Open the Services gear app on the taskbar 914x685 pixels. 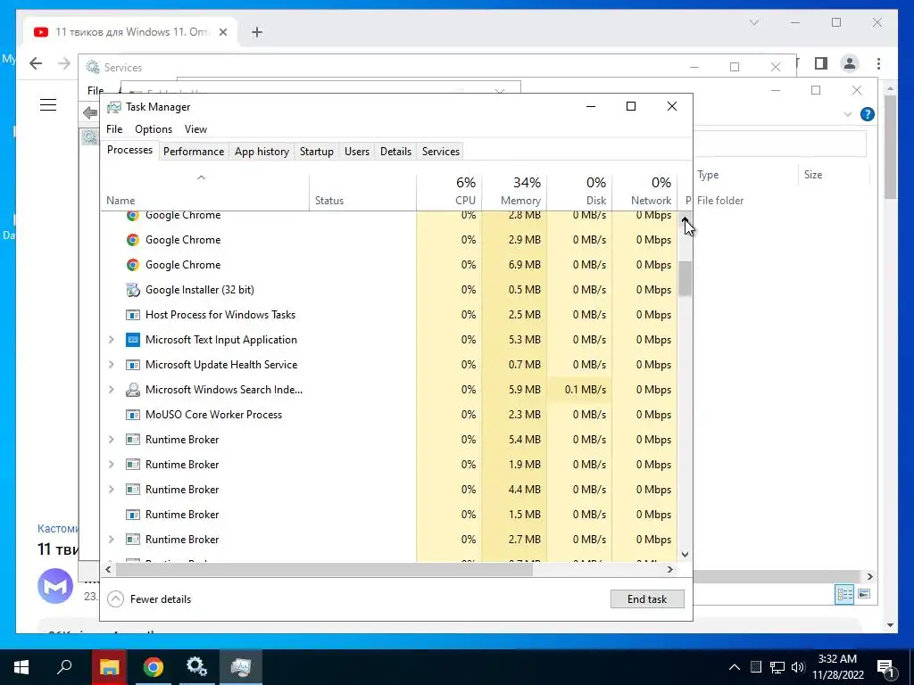point(196,667)
